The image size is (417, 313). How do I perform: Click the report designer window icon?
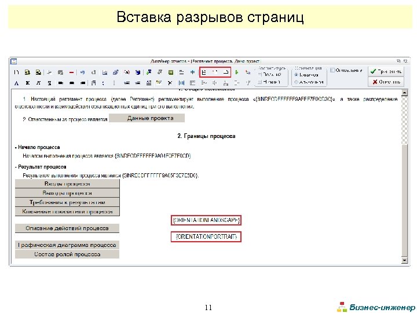[x=13, y=61]
